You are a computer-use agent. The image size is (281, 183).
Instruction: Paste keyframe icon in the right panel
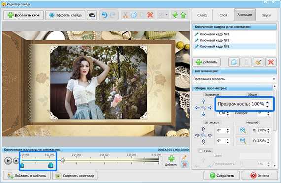(x=246, y=62)
